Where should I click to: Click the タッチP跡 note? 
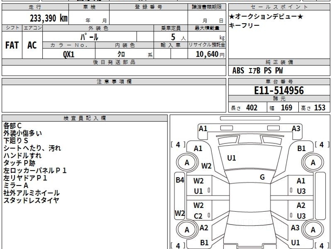click(x=19, y=163)
